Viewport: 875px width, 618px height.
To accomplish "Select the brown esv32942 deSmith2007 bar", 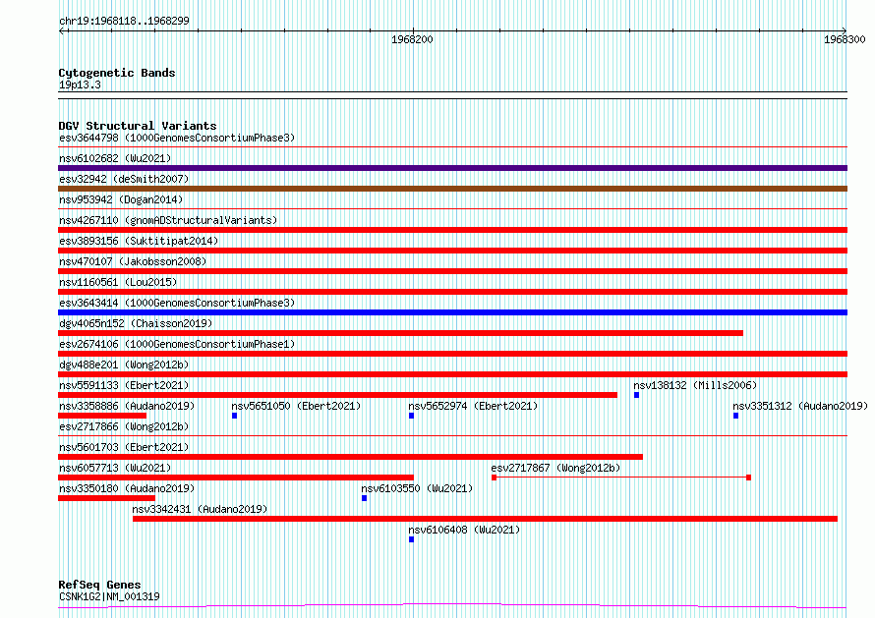I will pos(452,189).
